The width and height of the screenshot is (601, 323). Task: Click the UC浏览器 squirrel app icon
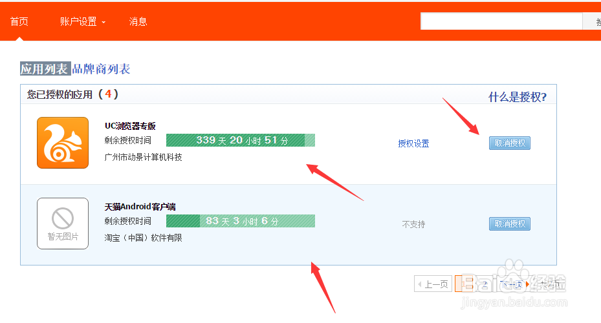coord(63,143)
